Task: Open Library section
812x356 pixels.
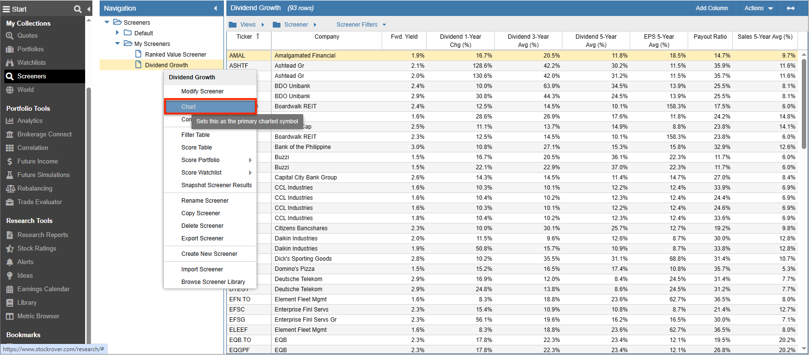Action: pos(27,302)
